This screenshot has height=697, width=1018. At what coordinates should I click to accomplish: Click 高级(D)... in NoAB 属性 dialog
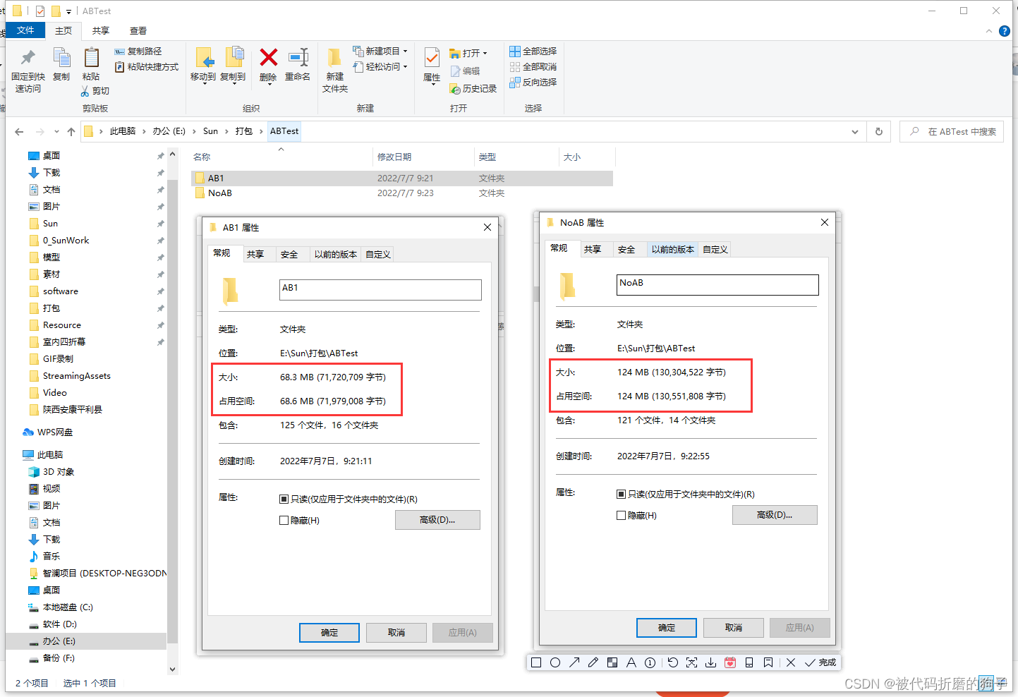coord(775,515)
